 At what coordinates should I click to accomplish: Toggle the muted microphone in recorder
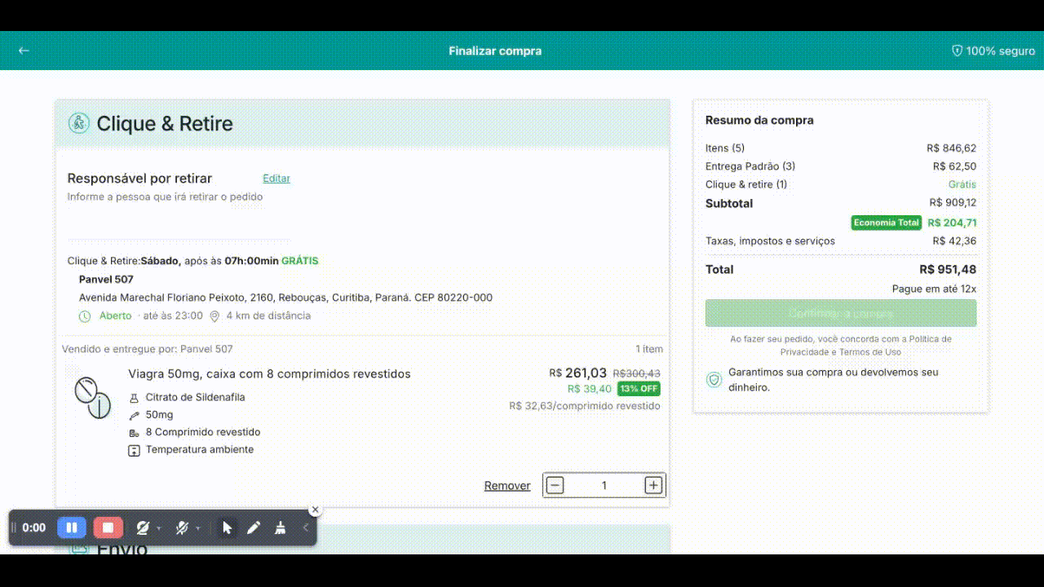[182, 527]
